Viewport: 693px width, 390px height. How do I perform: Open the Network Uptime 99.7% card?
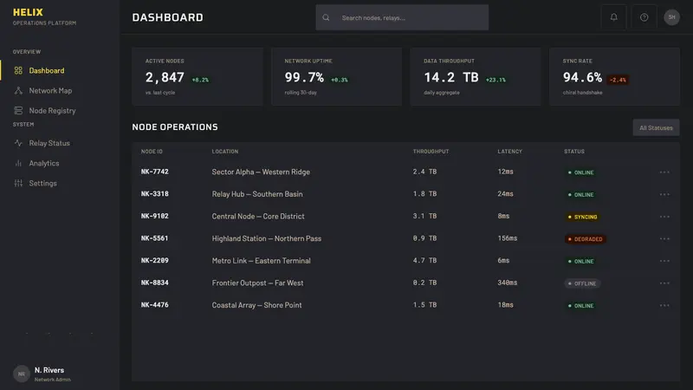336,76
